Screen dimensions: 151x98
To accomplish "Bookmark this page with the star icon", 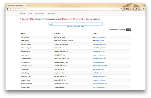I will (124, 9).
